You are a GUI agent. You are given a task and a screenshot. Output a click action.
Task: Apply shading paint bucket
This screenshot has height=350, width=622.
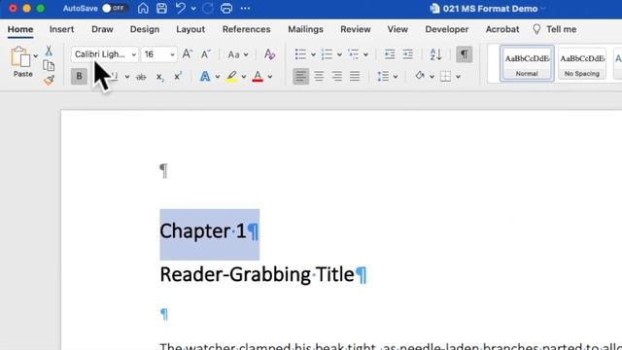420,76
